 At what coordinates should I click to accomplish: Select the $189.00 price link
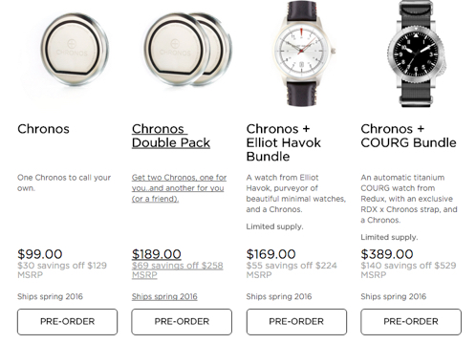point(157,254)
